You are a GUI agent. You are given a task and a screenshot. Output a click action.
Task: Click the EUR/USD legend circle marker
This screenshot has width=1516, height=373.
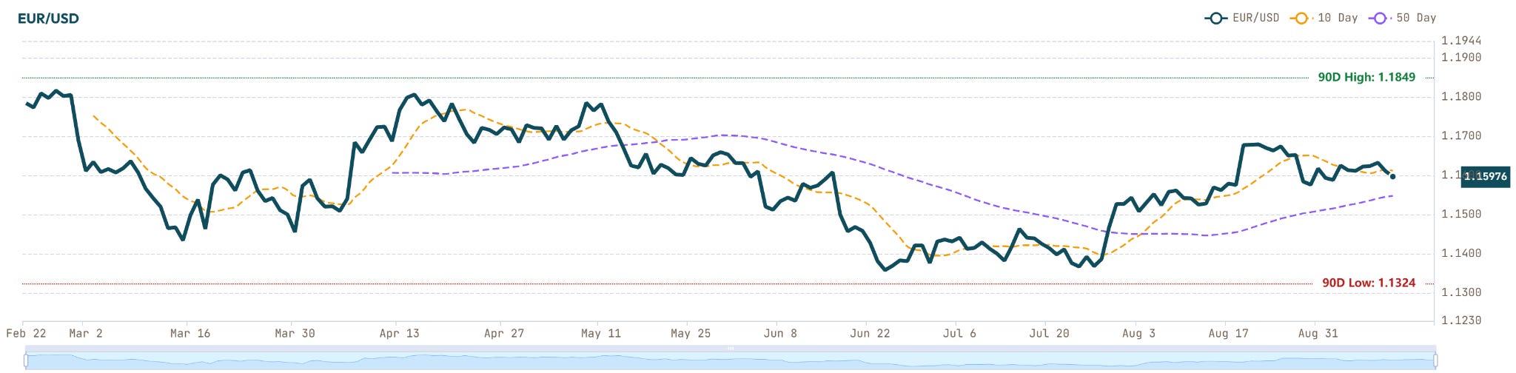pyautogui.click(x=1215, y=18)
